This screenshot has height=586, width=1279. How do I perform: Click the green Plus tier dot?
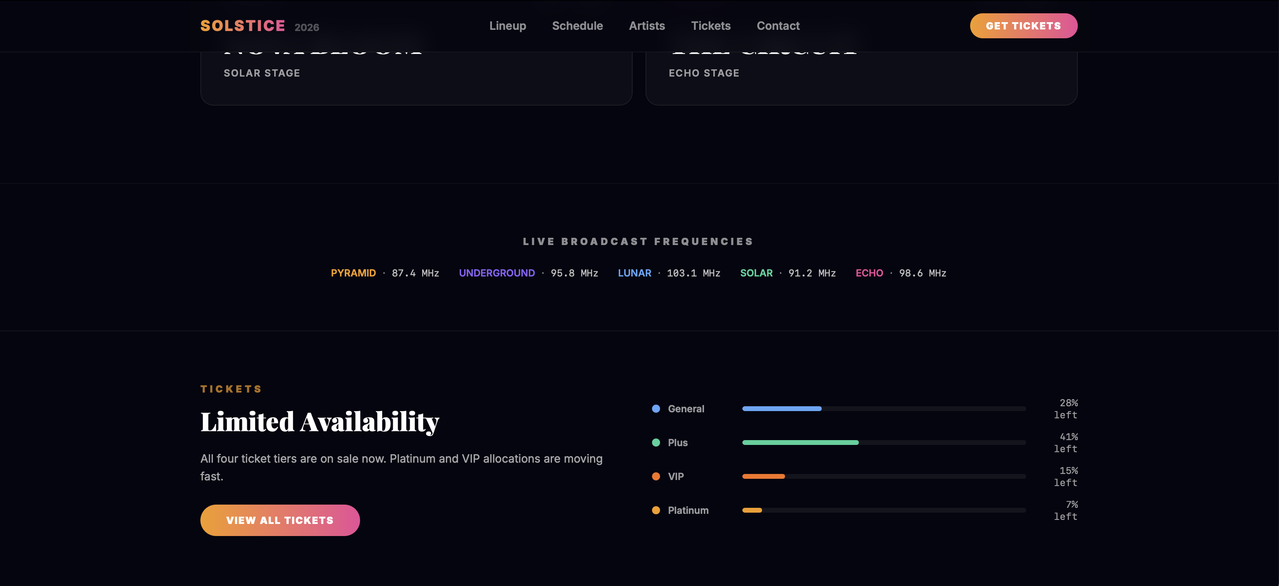click(x=655, y=443)
